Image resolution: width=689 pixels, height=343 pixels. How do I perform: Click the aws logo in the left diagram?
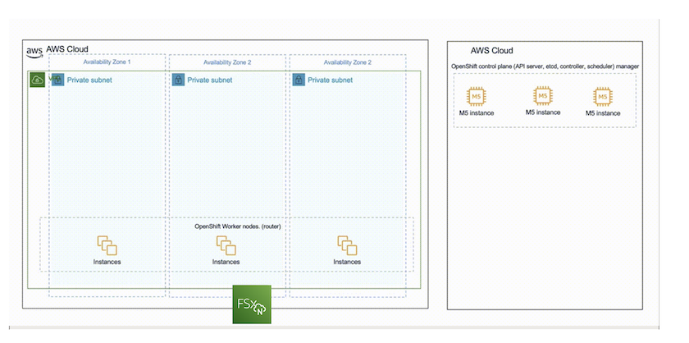coord(34,52)
